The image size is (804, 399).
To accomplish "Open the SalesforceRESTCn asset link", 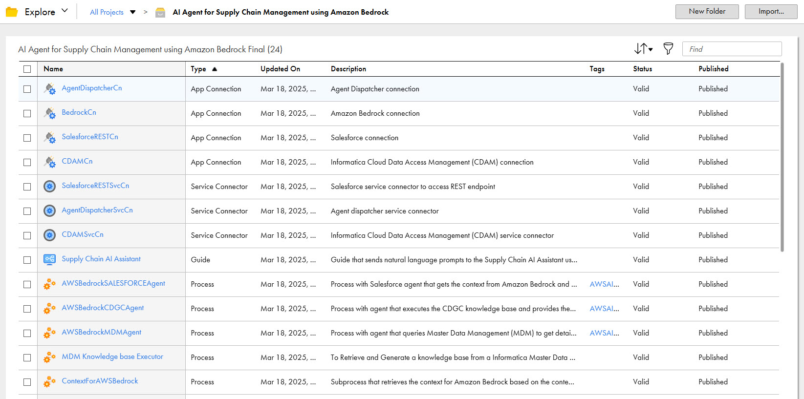I will pyautogui.click(x=90, y=137).
